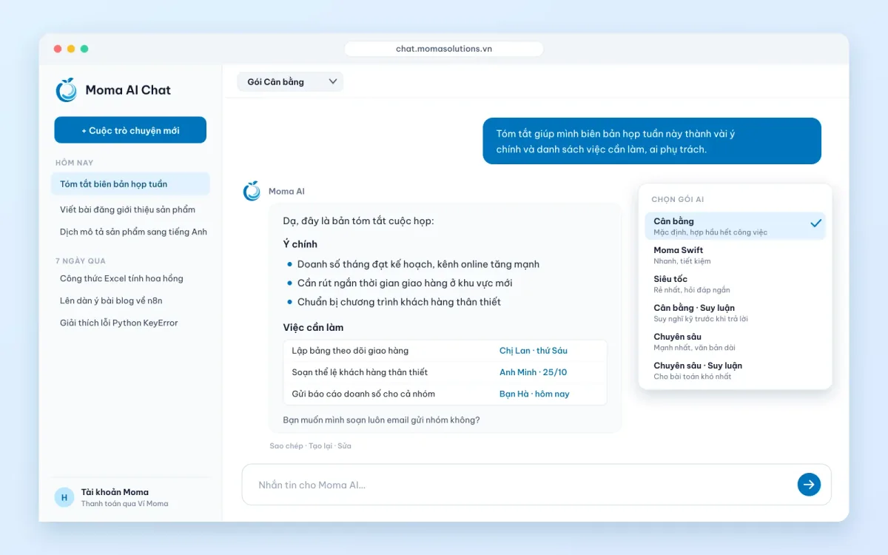Viewport: 888px width, 555px height.
Task: Click the Moma AI avatar above the reply
Action: pyautogui.click(x=252, y=191)
